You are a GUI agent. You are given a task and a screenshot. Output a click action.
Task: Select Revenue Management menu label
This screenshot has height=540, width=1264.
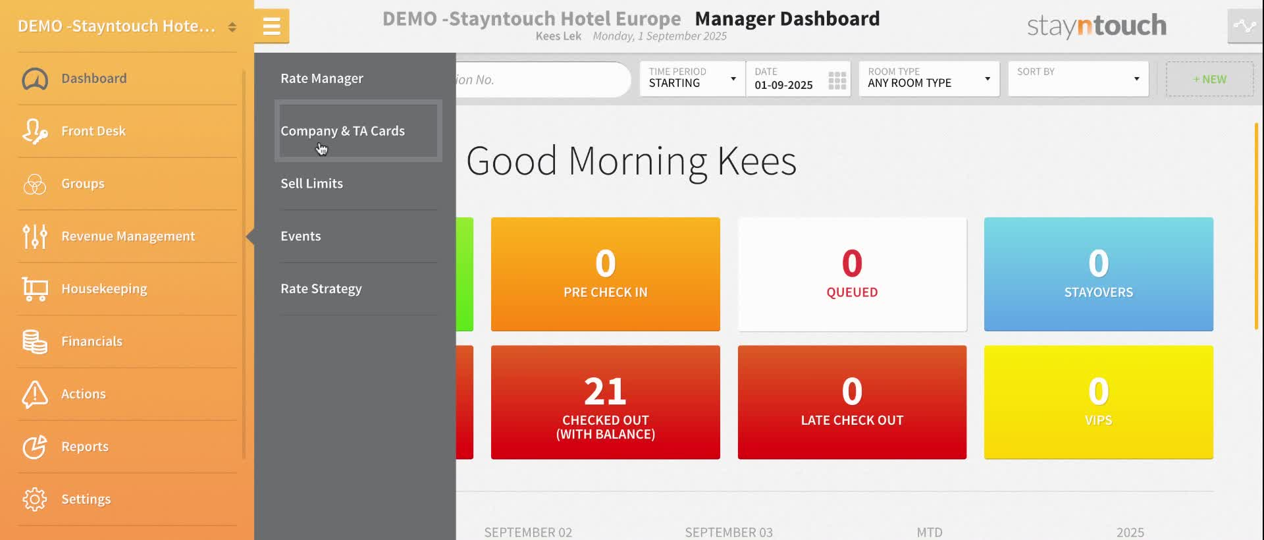coord(128,236)
